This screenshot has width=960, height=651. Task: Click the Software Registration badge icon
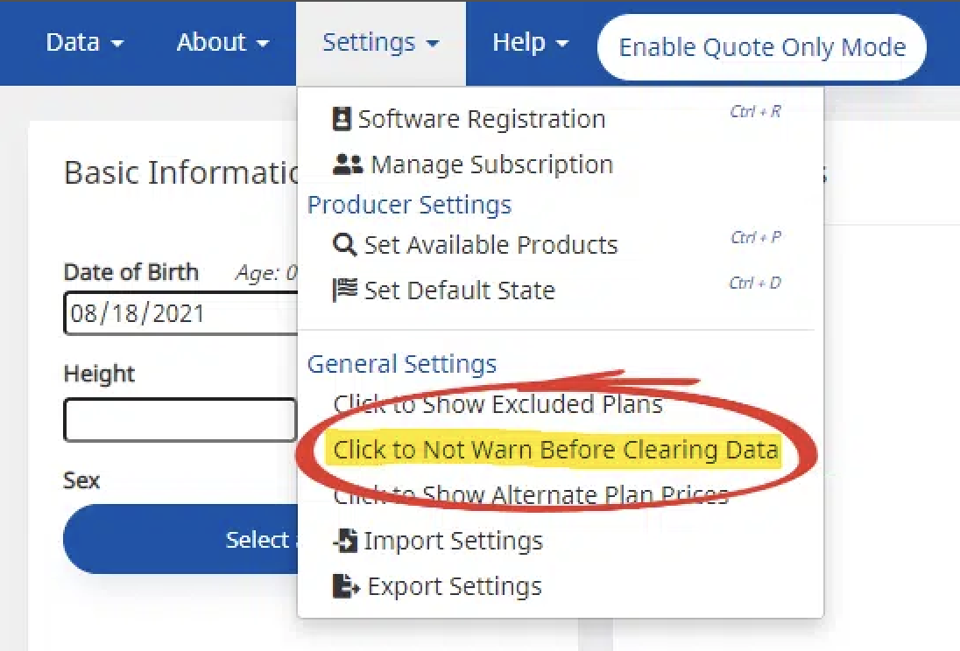[342, 119]
